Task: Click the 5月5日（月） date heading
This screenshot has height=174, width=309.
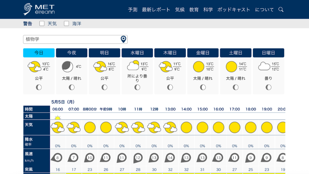Action: pyautogui.click(x=63, y=102)
